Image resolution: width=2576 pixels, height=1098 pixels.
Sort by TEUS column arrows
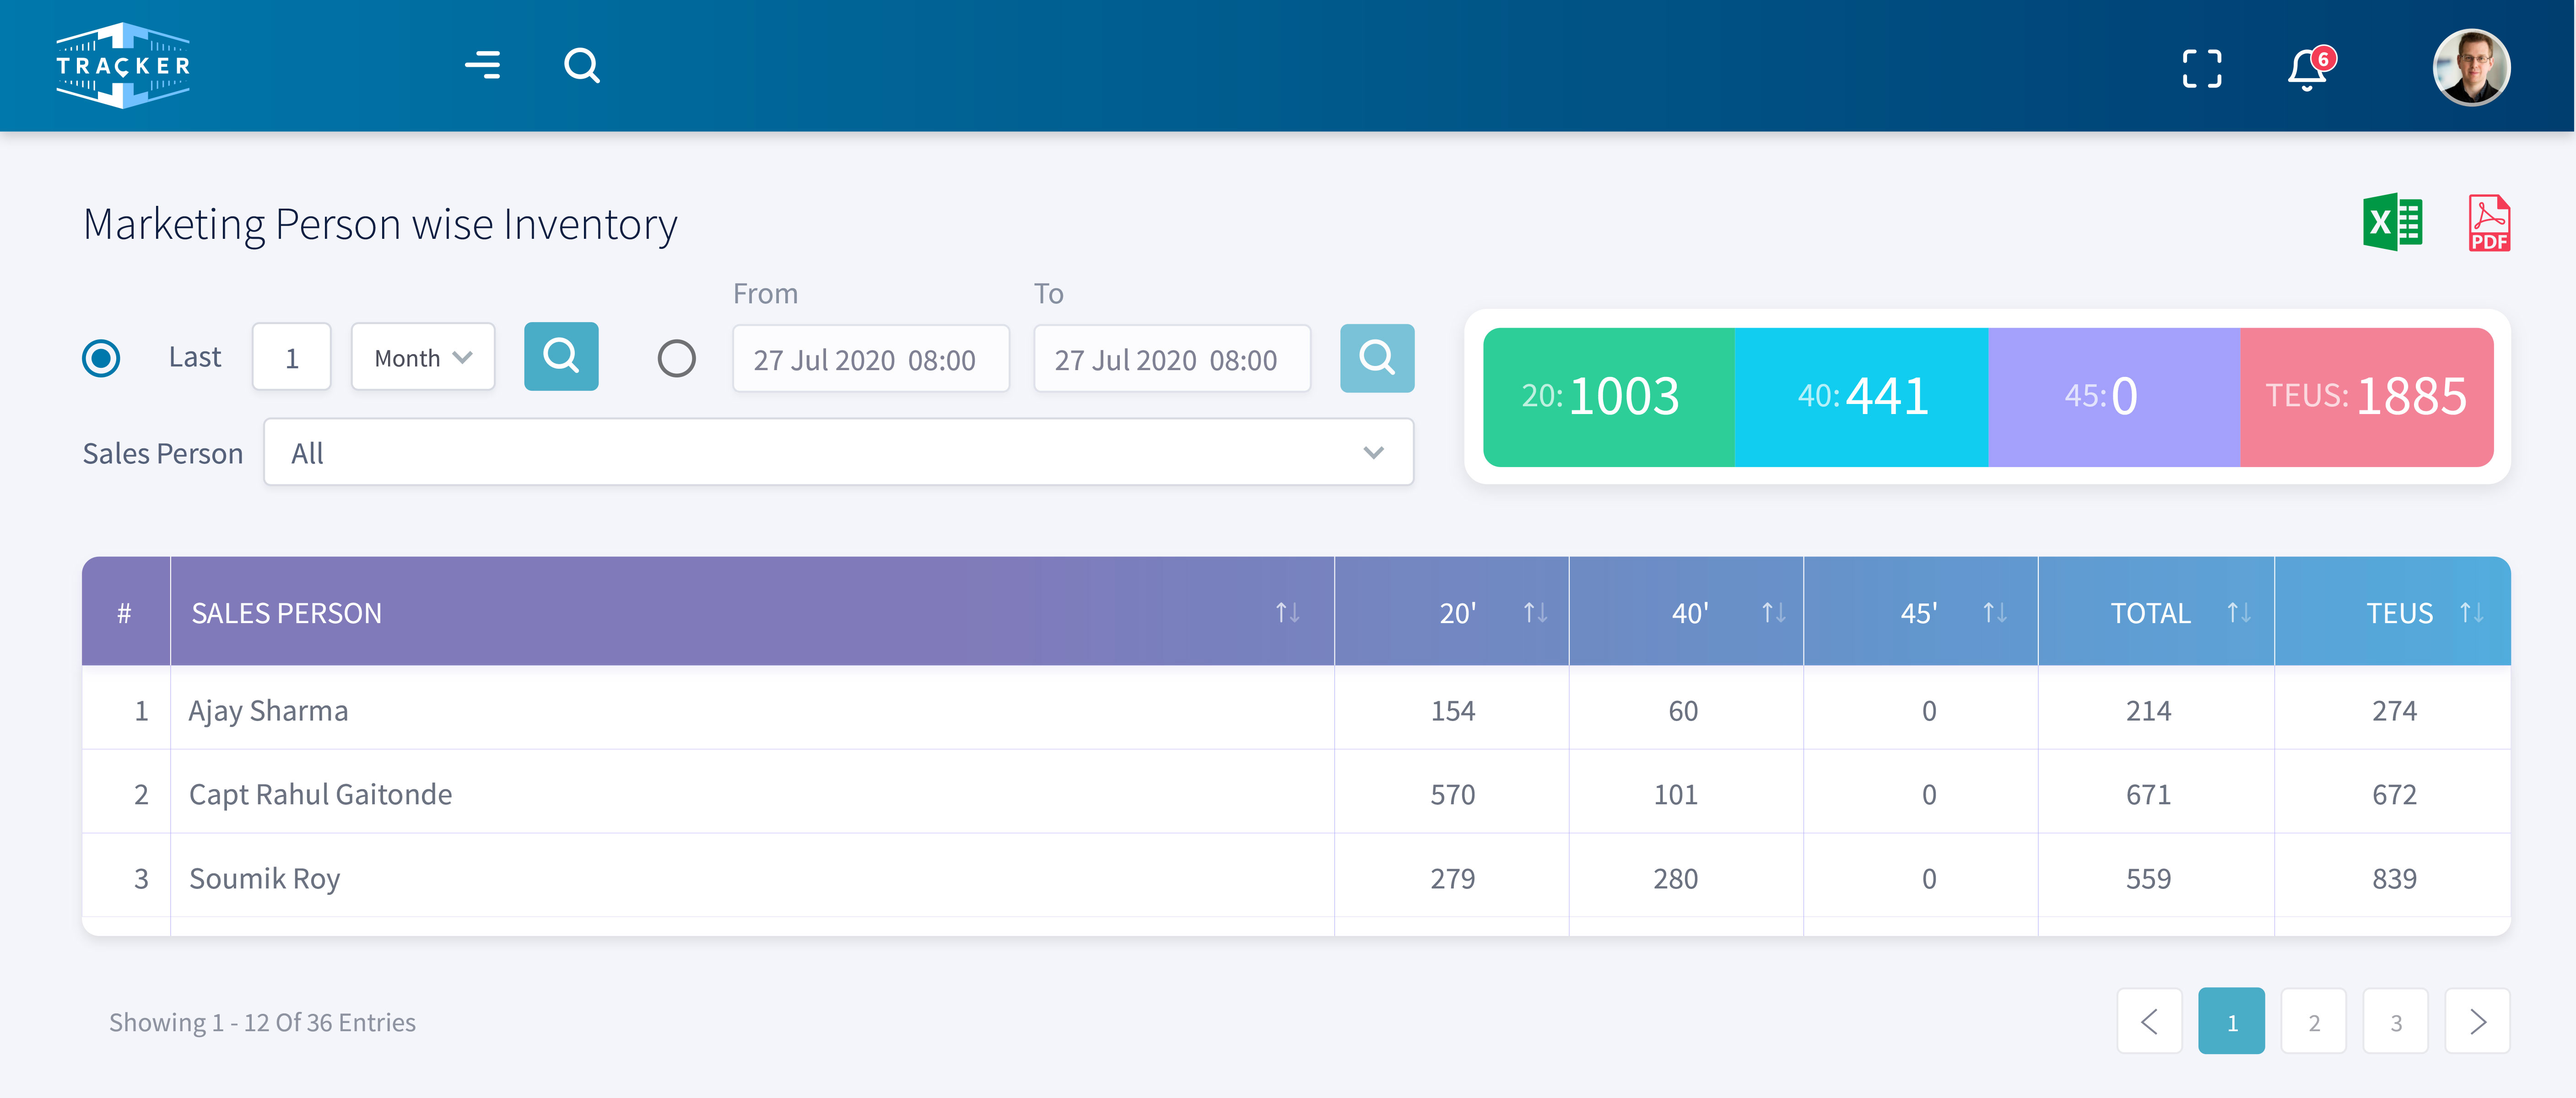tap(2472, 612)
